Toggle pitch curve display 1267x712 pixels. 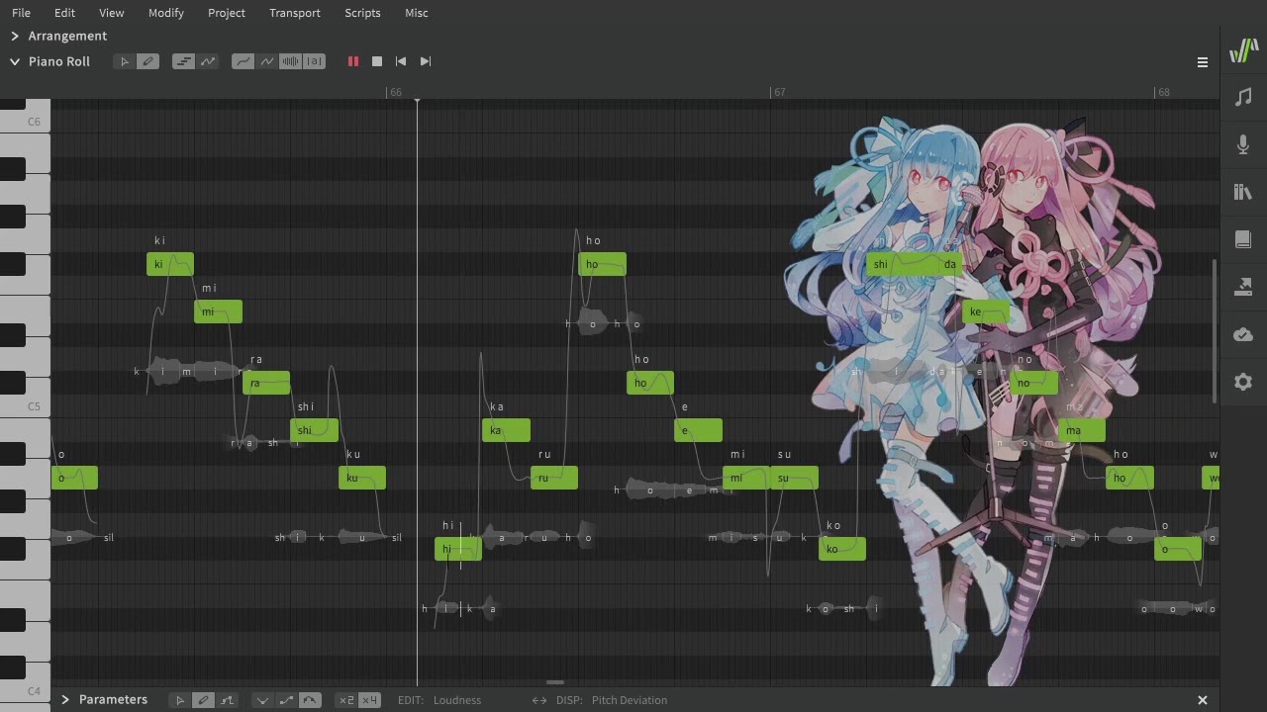coord(243,61)
